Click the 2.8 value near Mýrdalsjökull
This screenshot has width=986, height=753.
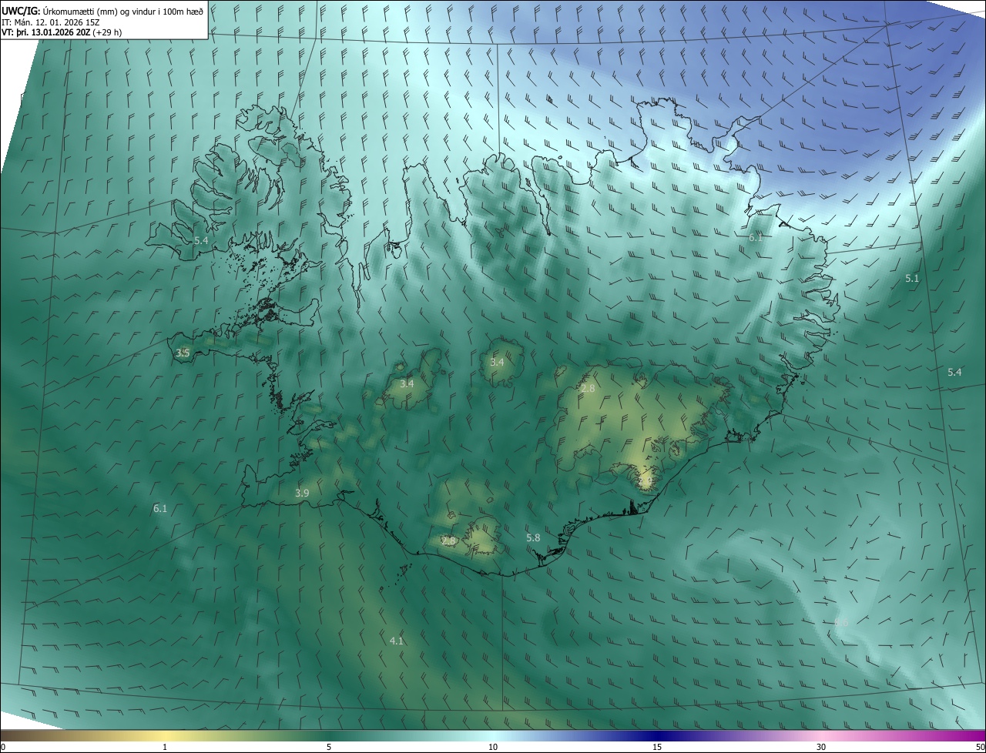pos(448,541)
